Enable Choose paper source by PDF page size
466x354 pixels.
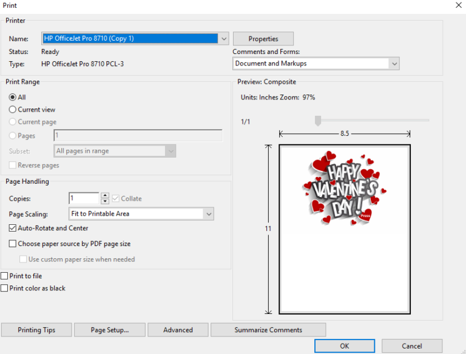[x=13, y=244]
